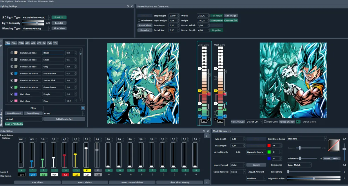This screenshot has width=348, height=186.
Task: Clear the filament filter with the X icon
Action: click(x=83, y=108)
